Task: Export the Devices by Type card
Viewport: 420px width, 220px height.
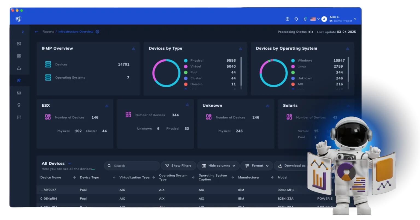Action: 241,49
